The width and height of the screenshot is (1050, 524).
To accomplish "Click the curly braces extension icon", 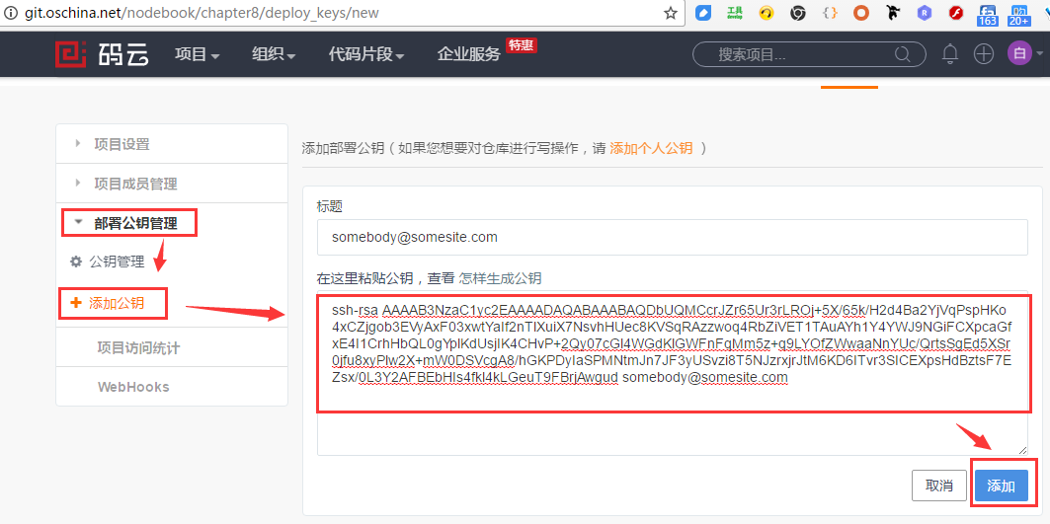I will tap(830, 13).
